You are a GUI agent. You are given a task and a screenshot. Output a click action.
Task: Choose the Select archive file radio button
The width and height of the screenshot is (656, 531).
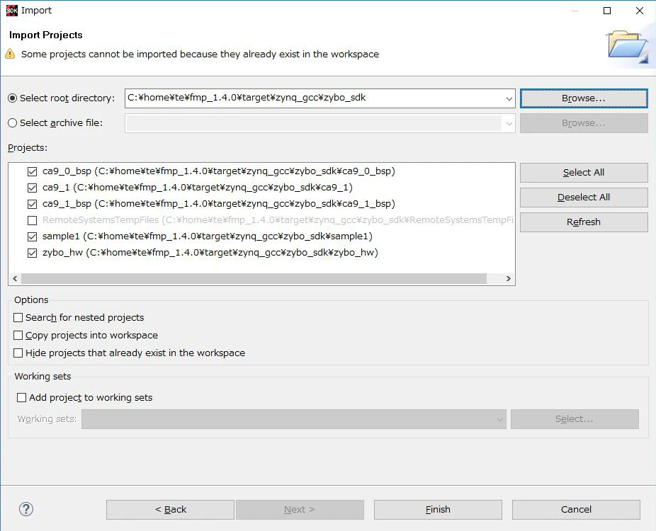pyautogui.click(x=13, y=123)
